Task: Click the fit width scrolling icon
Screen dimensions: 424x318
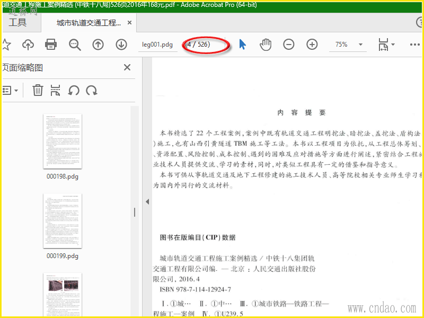Action: (x=383, y=45)
